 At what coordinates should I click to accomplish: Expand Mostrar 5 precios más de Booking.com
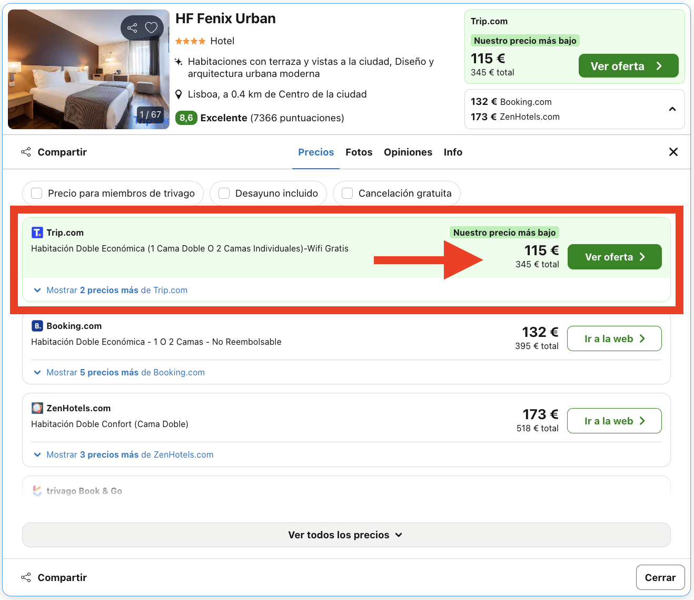(x=119, y=372)
